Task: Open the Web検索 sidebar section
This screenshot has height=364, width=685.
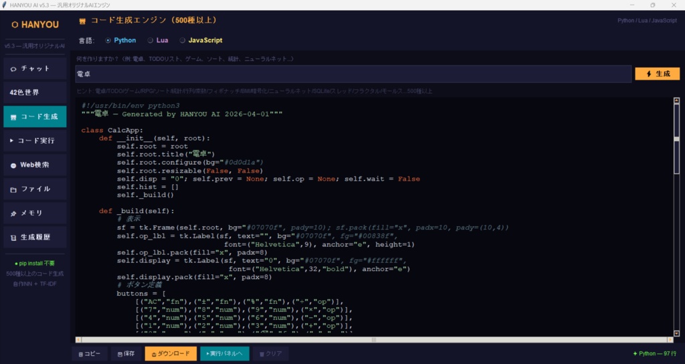Action: pos(35,165)
